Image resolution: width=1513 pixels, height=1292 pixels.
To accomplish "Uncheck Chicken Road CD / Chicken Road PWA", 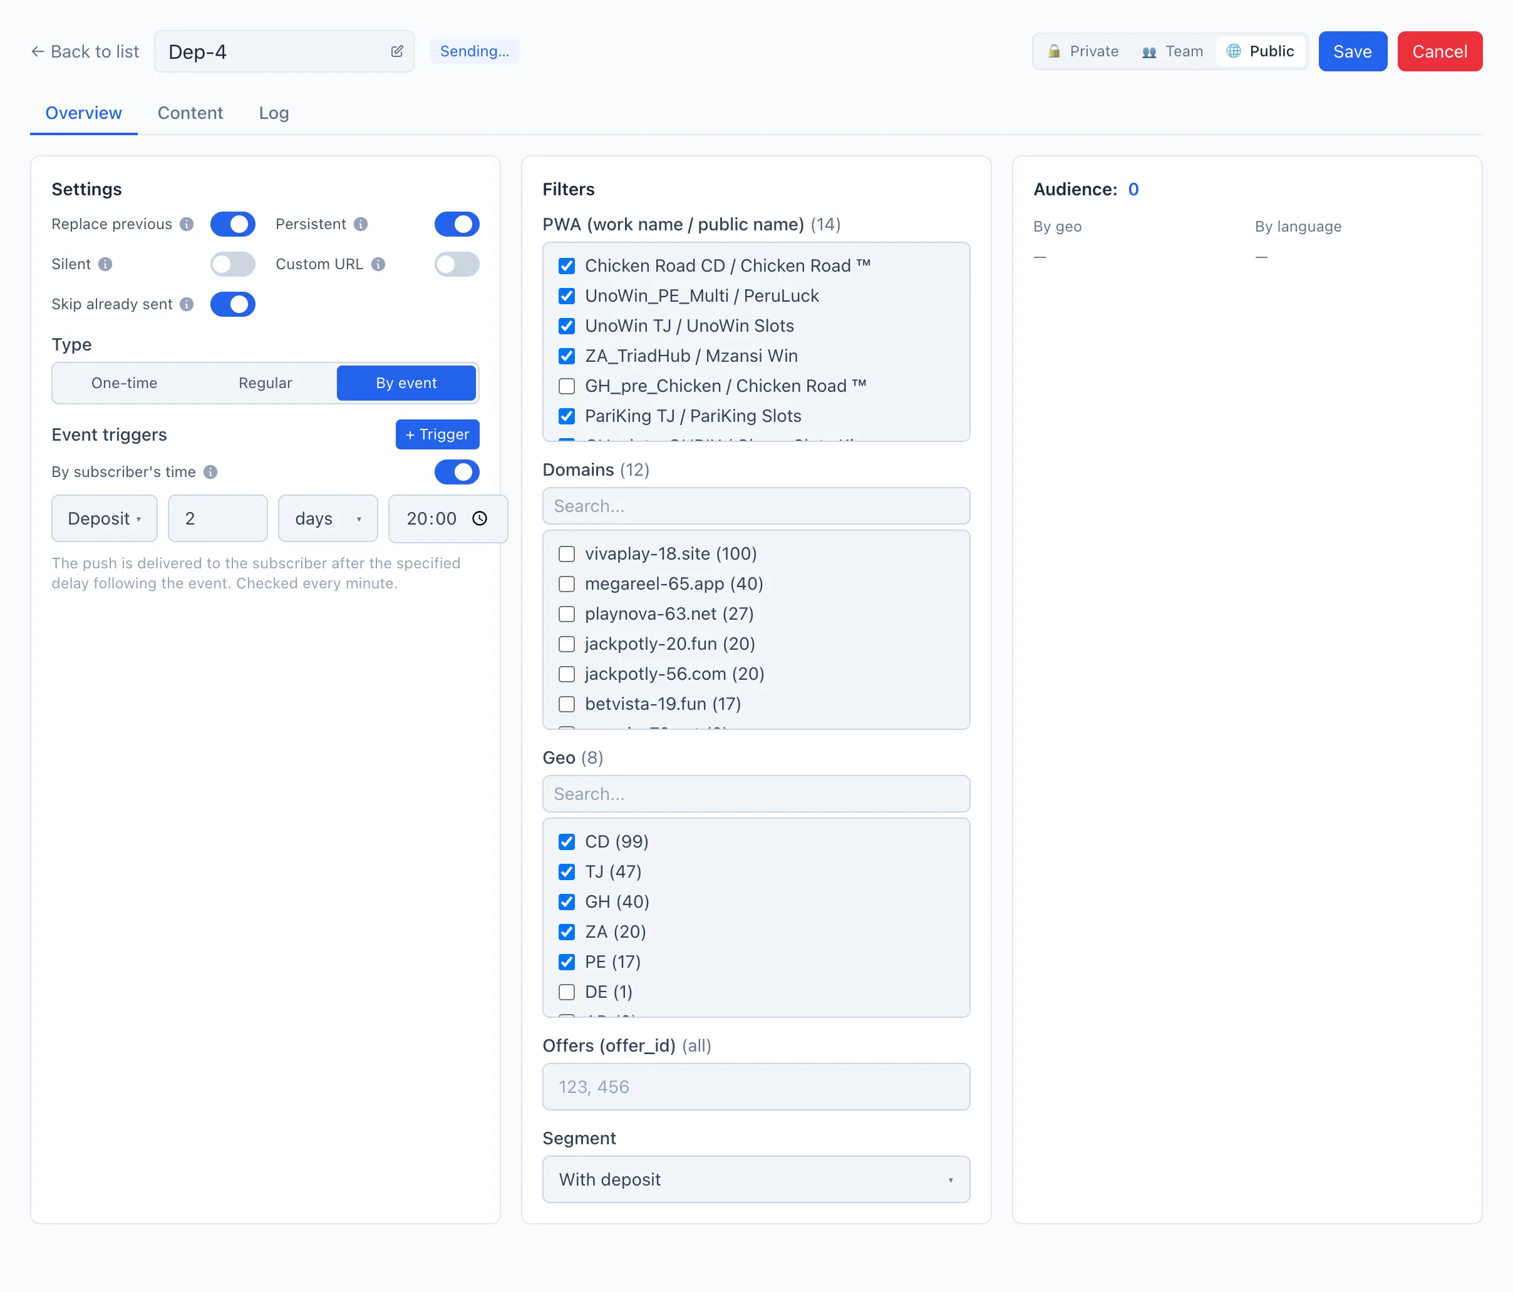I will point(567,265).
